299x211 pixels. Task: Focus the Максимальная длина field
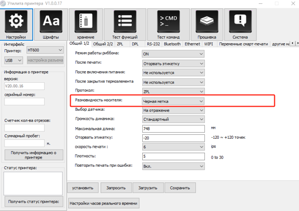coord(174,129)
